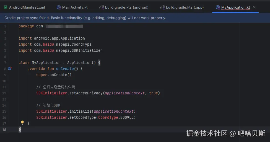Close the MyApplication.kt tab

254,7
